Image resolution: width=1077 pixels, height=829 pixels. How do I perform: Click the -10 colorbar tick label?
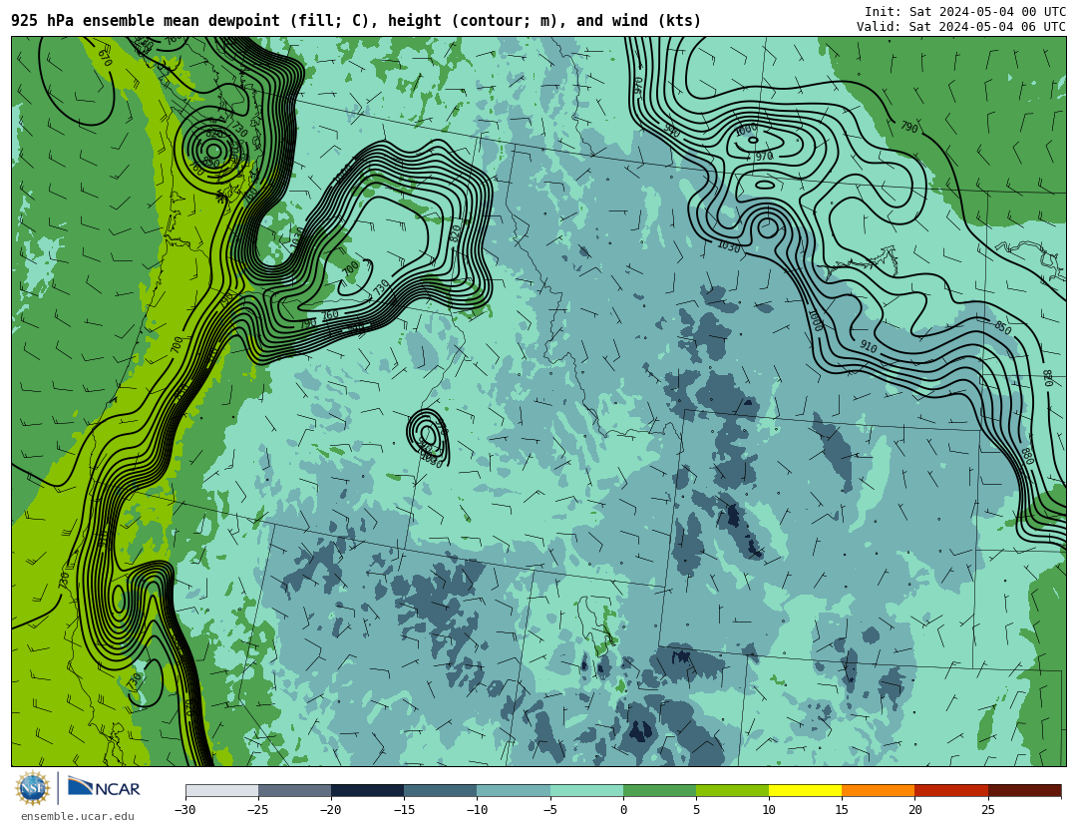coord(477,810)
